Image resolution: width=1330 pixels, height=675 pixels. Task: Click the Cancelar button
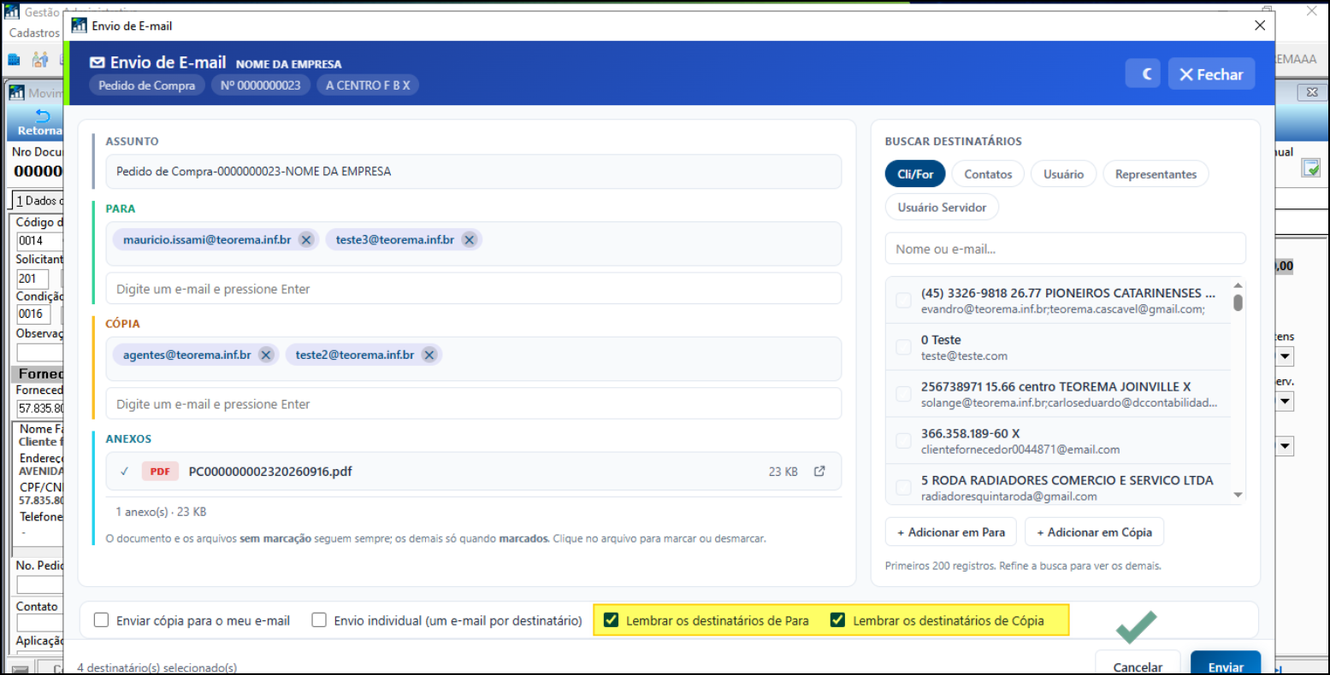pyautogui.click(x=1138, y=665)
